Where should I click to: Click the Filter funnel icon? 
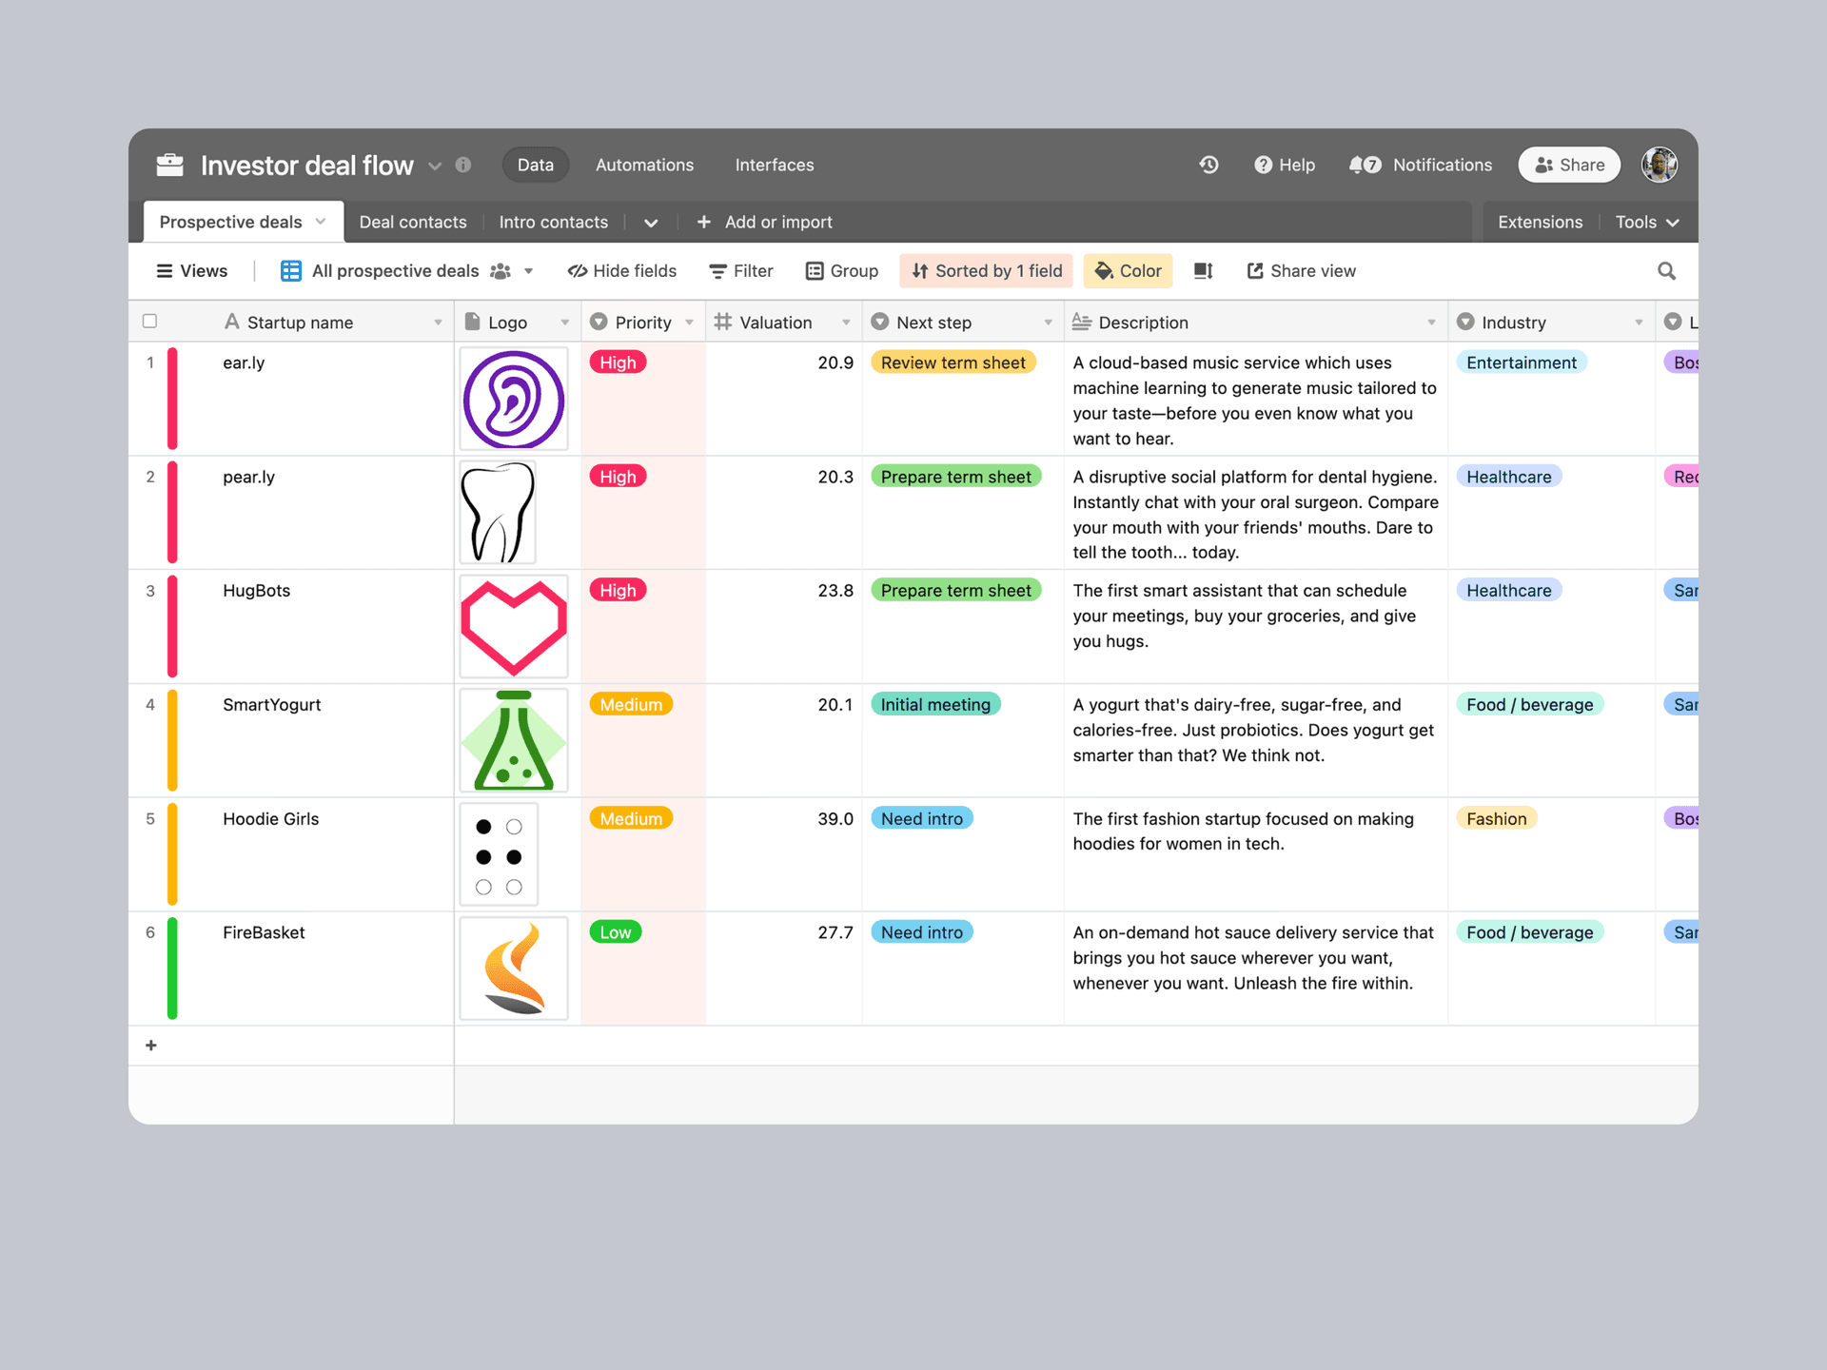pyautogui.click(x=717, y=271)
